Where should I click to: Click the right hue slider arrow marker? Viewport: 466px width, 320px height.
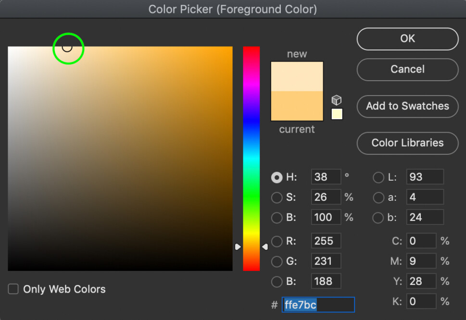265,246
